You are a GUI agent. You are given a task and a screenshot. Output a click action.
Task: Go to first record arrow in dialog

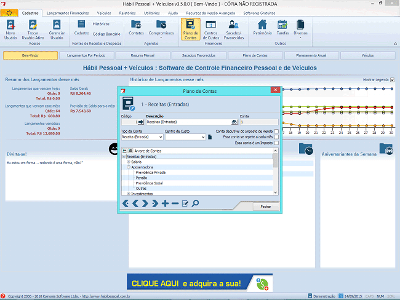pyautogui.click(x=126, y=203)
